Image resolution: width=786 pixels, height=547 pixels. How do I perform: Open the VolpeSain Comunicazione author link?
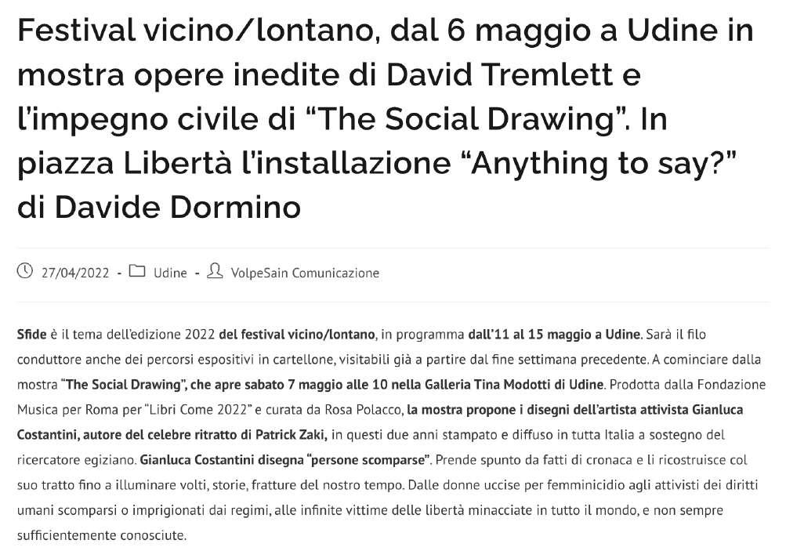(305, 273)
